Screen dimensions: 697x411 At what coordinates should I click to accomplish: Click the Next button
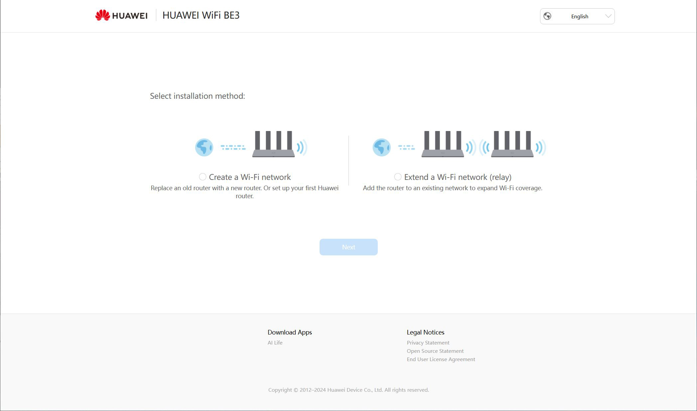(348, 247)
